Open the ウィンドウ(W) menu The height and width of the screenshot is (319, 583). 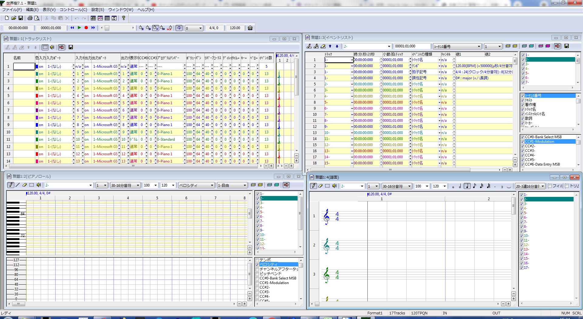coord(121,10)
